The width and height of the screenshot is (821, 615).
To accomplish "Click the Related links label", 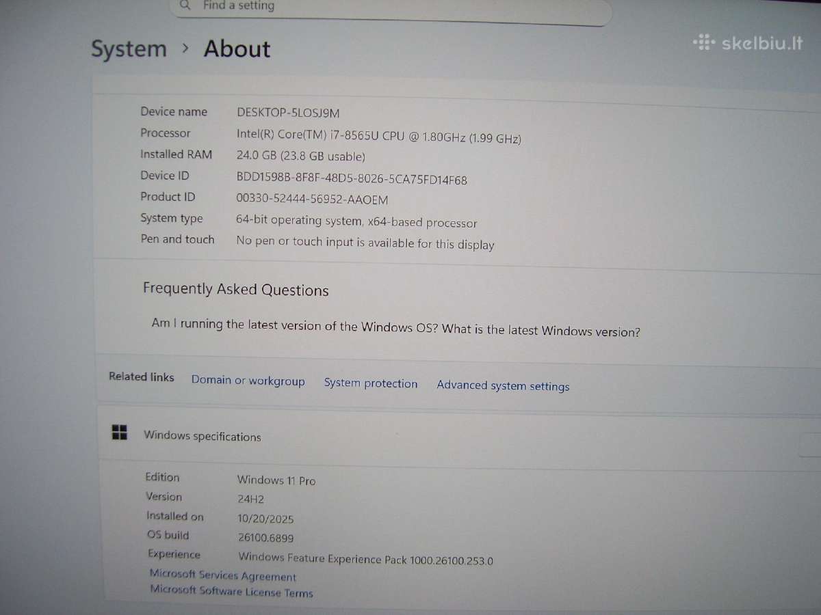I will click(142, 377).
